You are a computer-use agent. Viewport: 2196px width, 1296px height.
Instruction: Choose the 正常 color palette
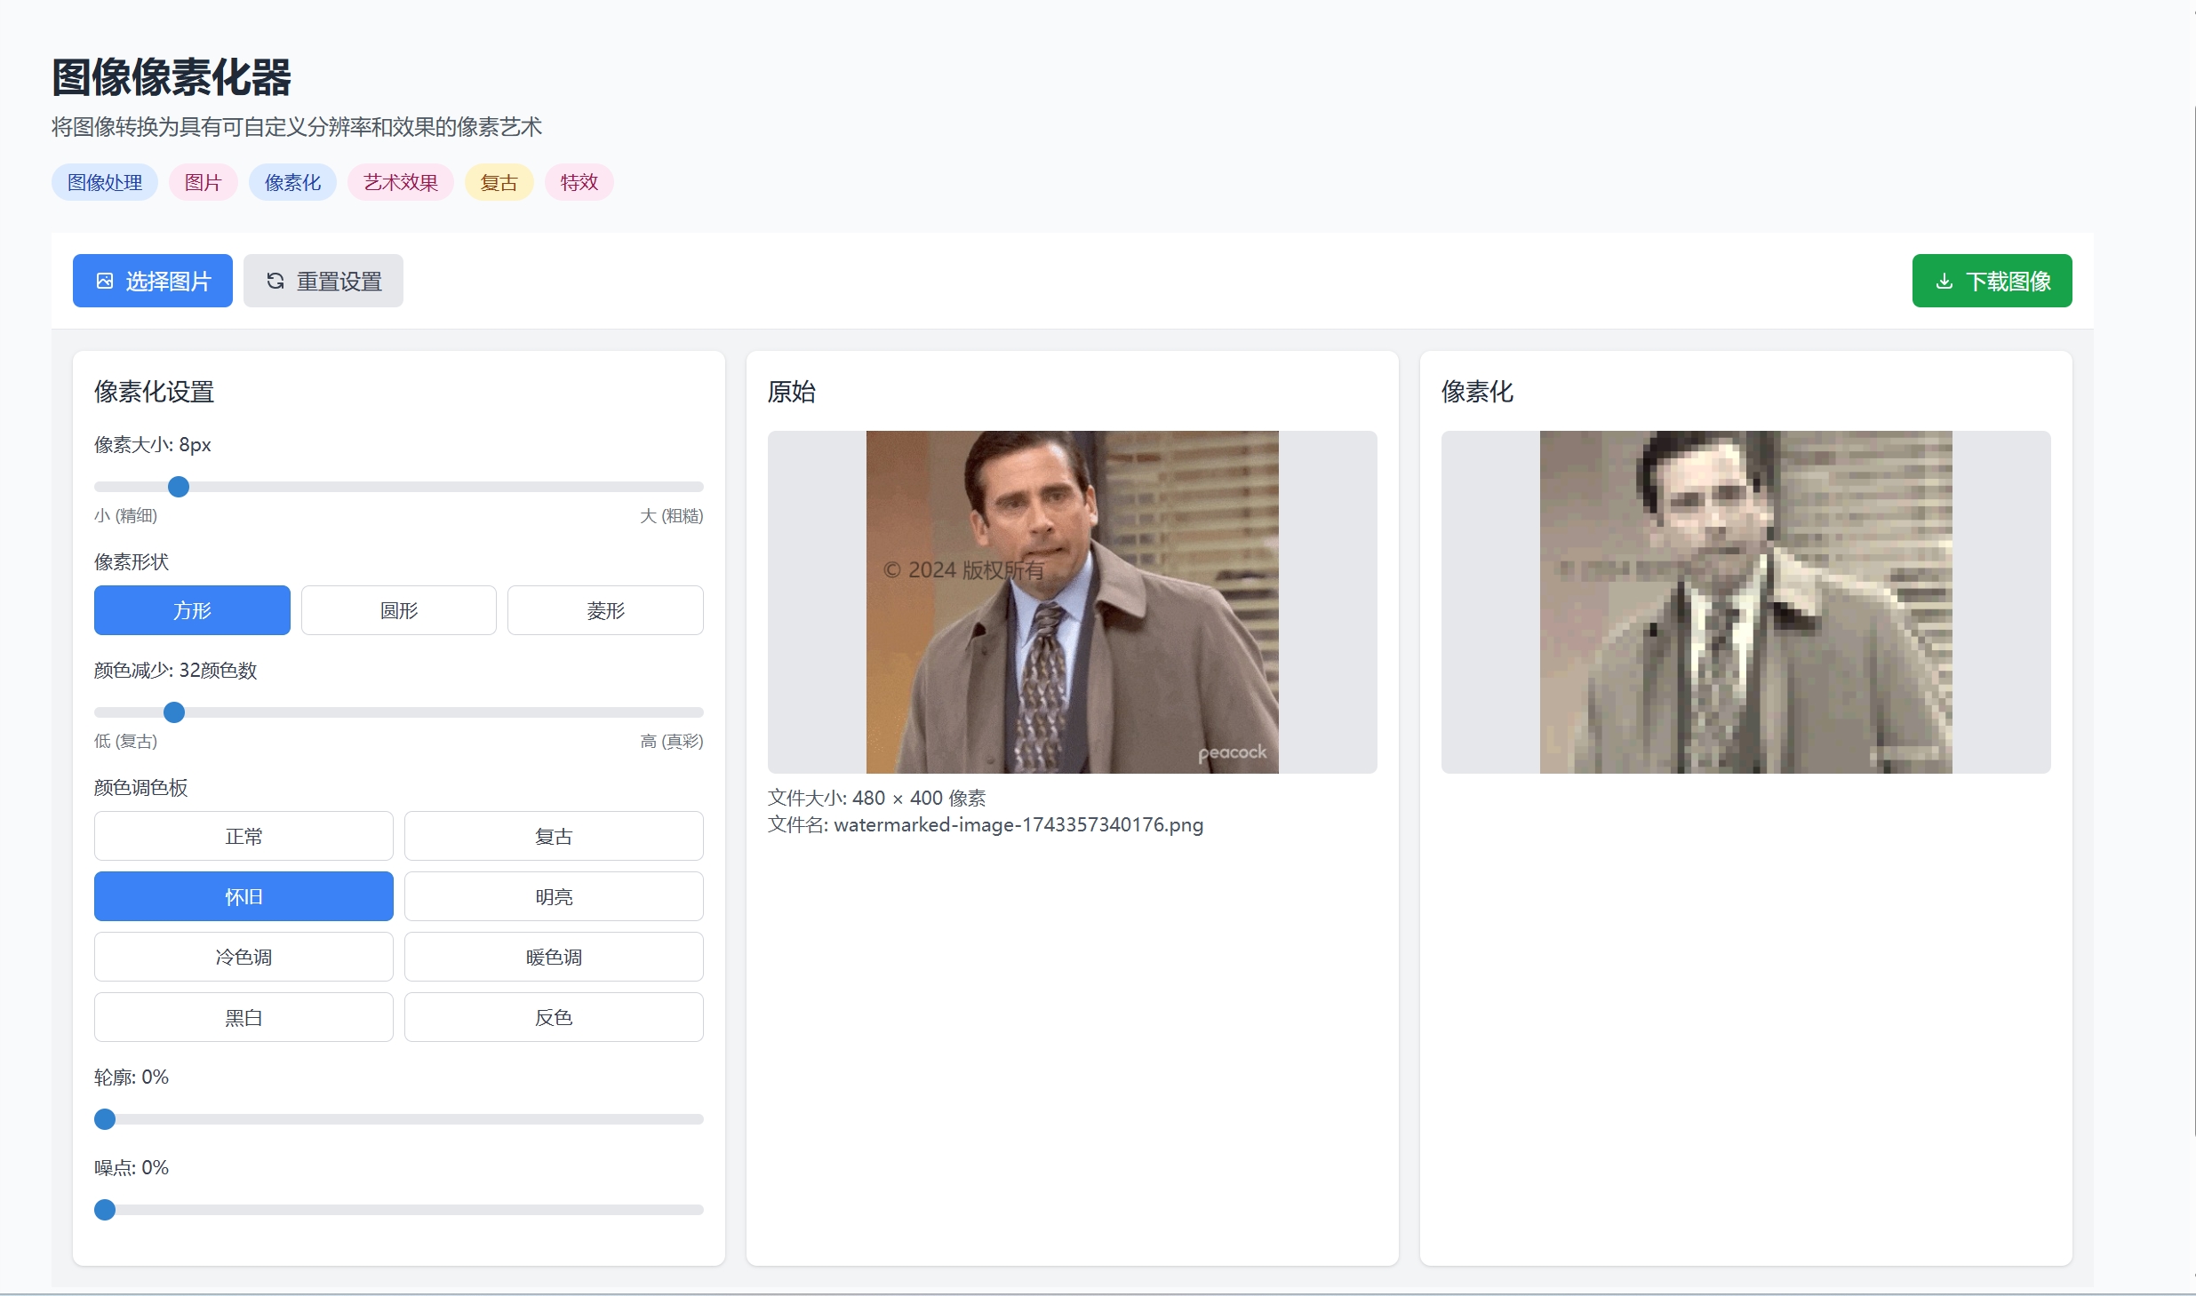244,836
